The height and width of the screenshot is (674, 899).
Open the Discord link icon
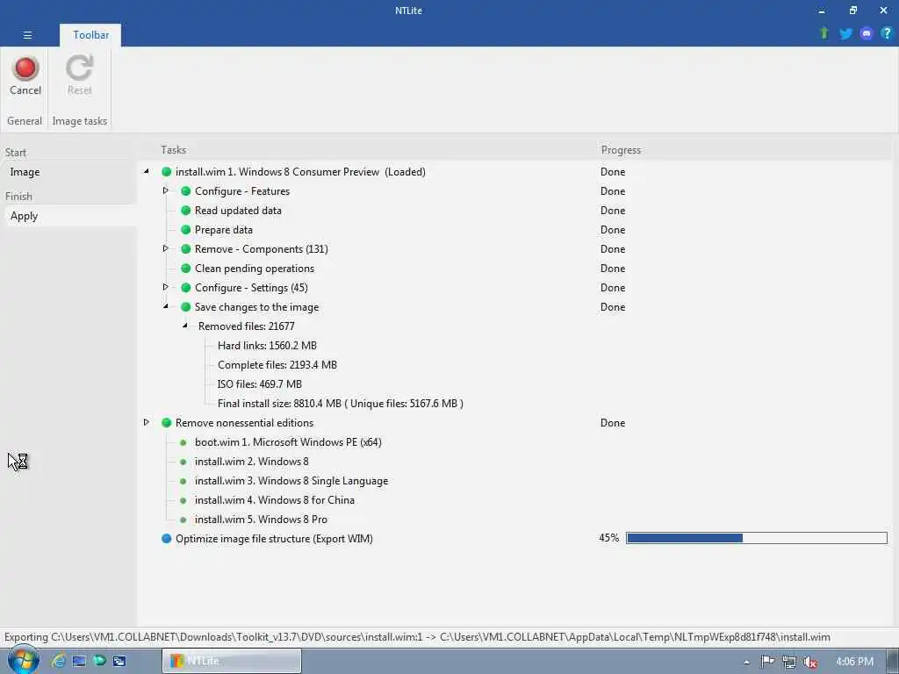tap(867, 33)
